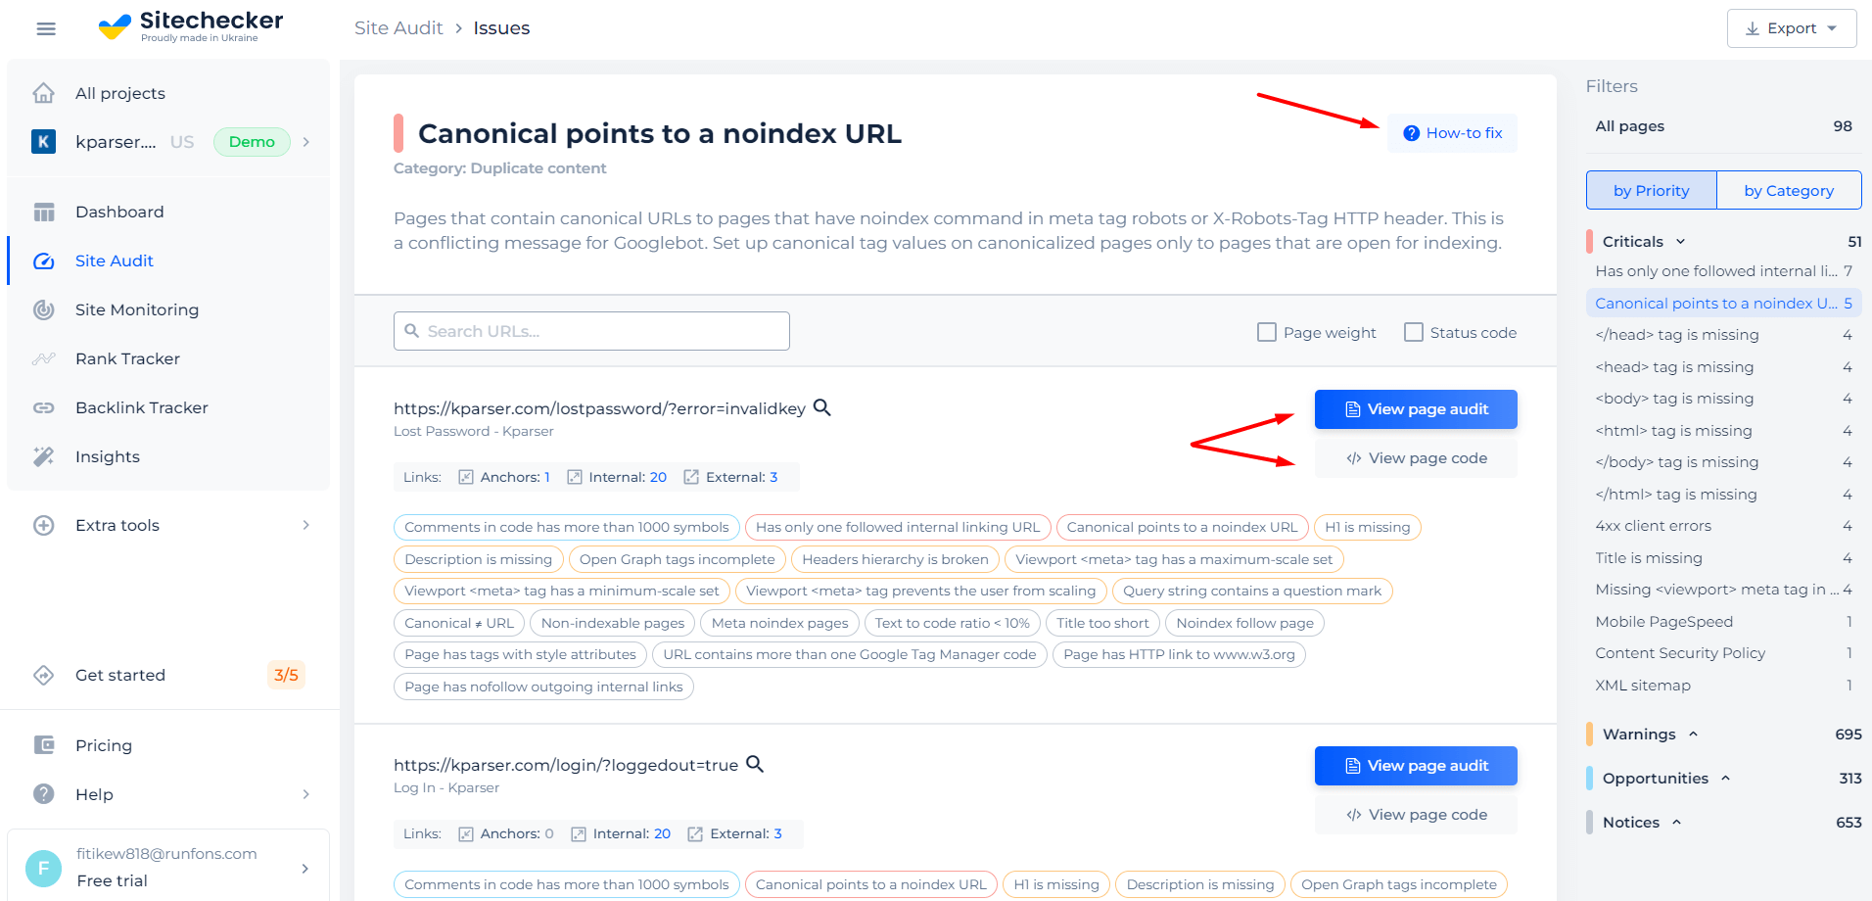Expand the Warnings filter group

(1693, 735)
